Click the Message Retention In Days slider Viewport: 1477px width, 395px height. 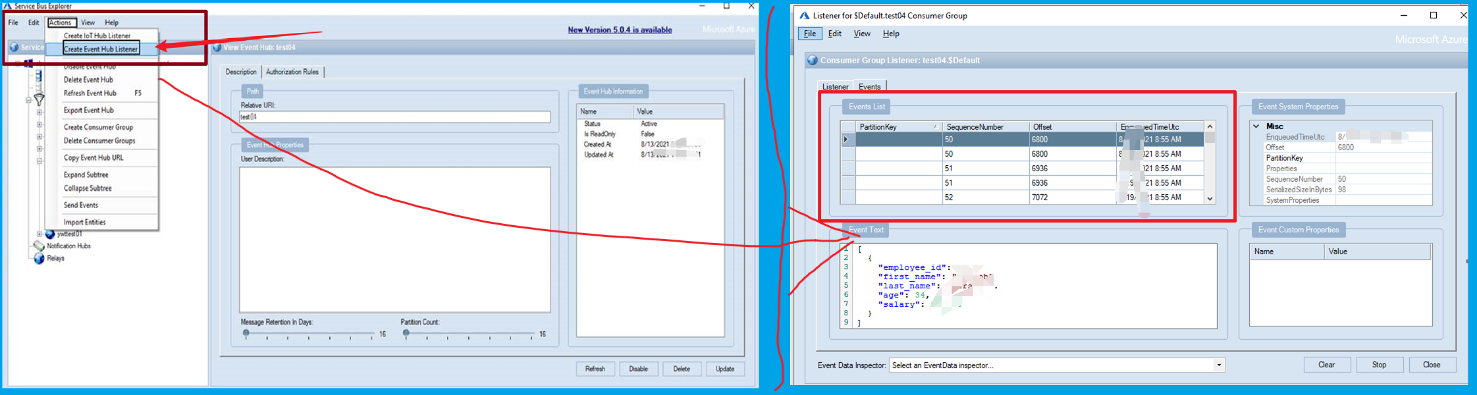point(246,334)
